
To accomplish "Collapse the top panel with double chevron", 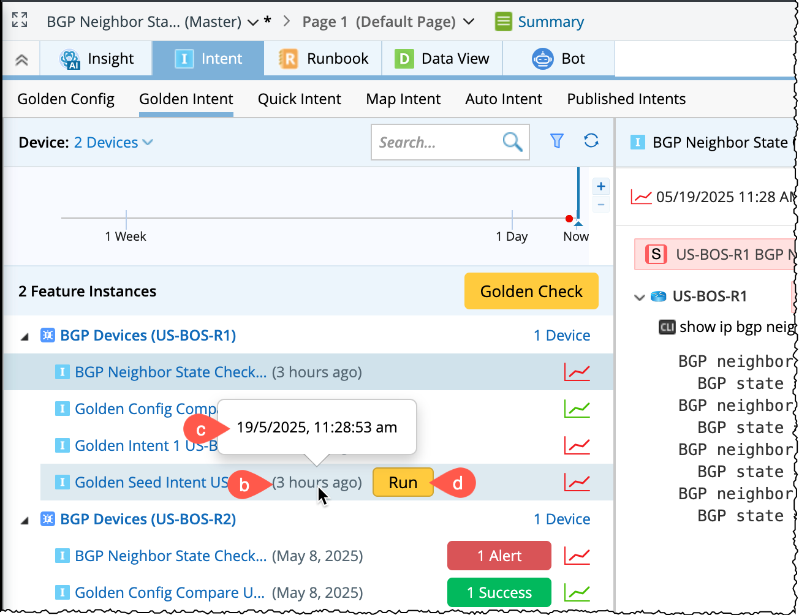I will (21, 59).
